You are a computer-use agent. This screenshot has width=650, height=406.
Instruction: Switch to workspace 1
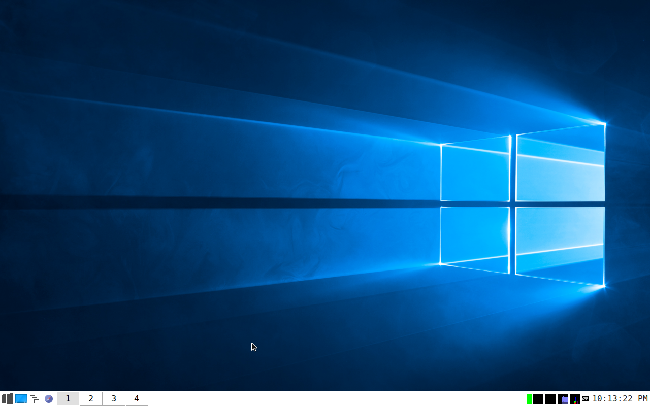68,399
